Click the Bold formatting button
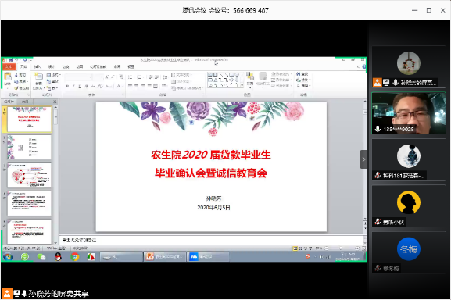Image resolution: width=451 pixels, height=300 pixels. [67, 86]
